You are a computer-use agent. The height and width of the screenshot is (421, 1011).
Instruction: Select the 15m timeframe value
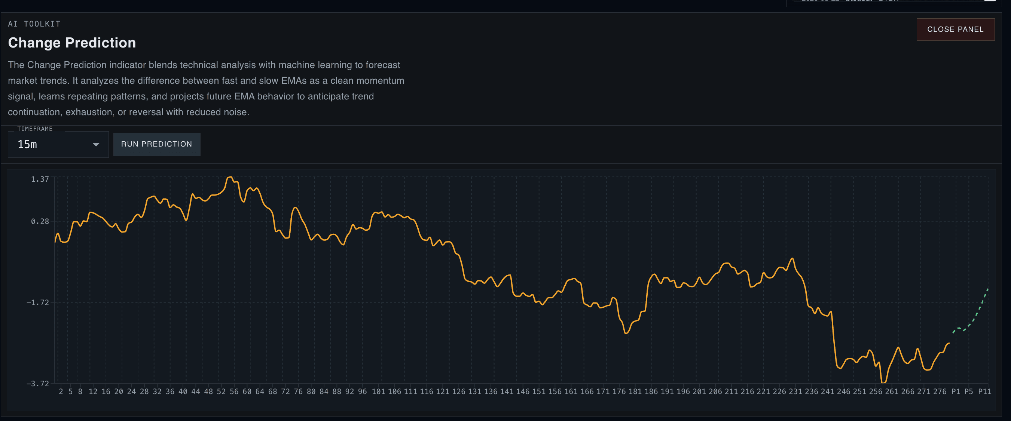[27, 144]
